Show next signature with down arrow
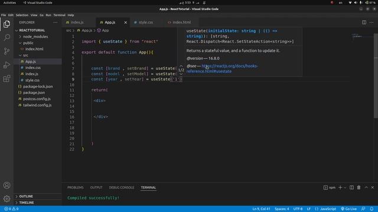Viewport: 378px width, 212px height. pyautogui.click(x=181, y=74)
